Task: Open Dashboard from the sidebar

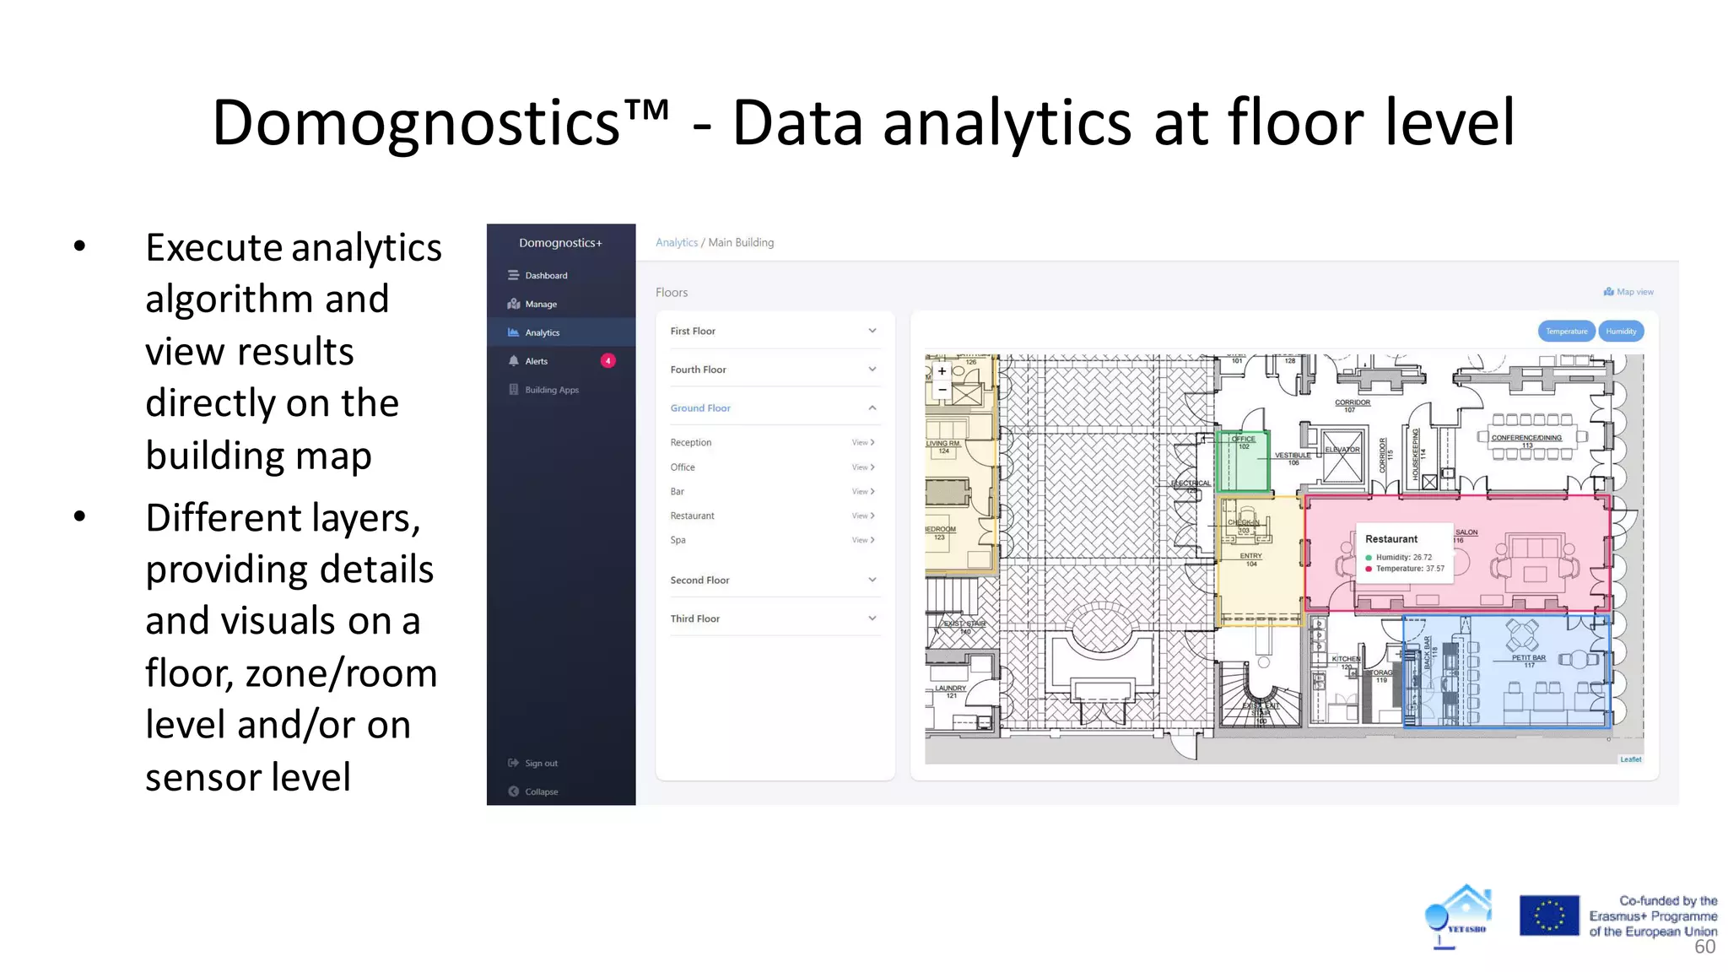Action: (x=546, y=275)
